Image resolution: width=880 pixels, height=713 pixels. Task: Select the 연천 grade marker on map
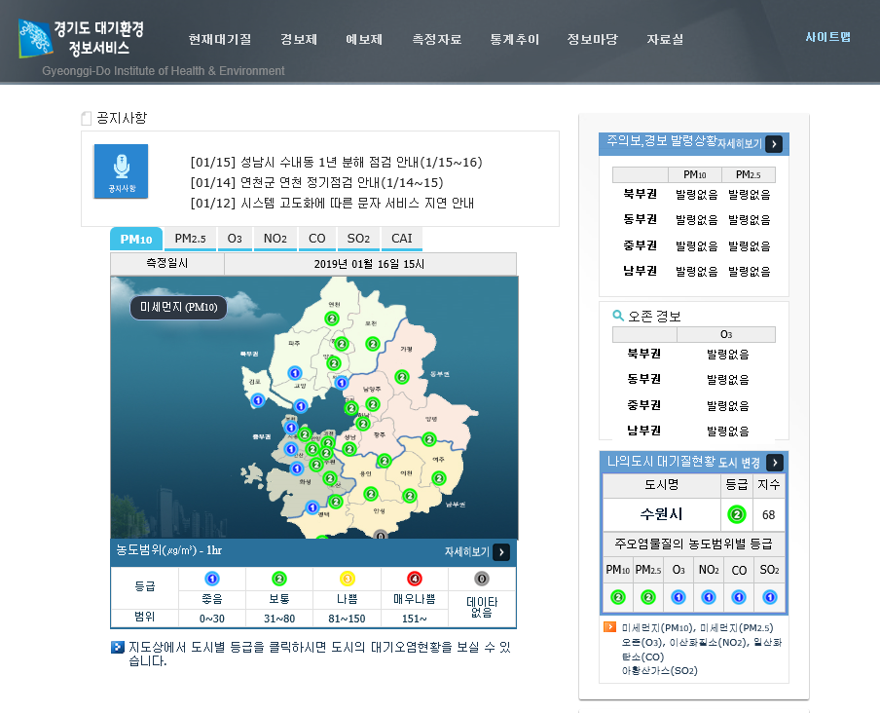click(331, 319)
